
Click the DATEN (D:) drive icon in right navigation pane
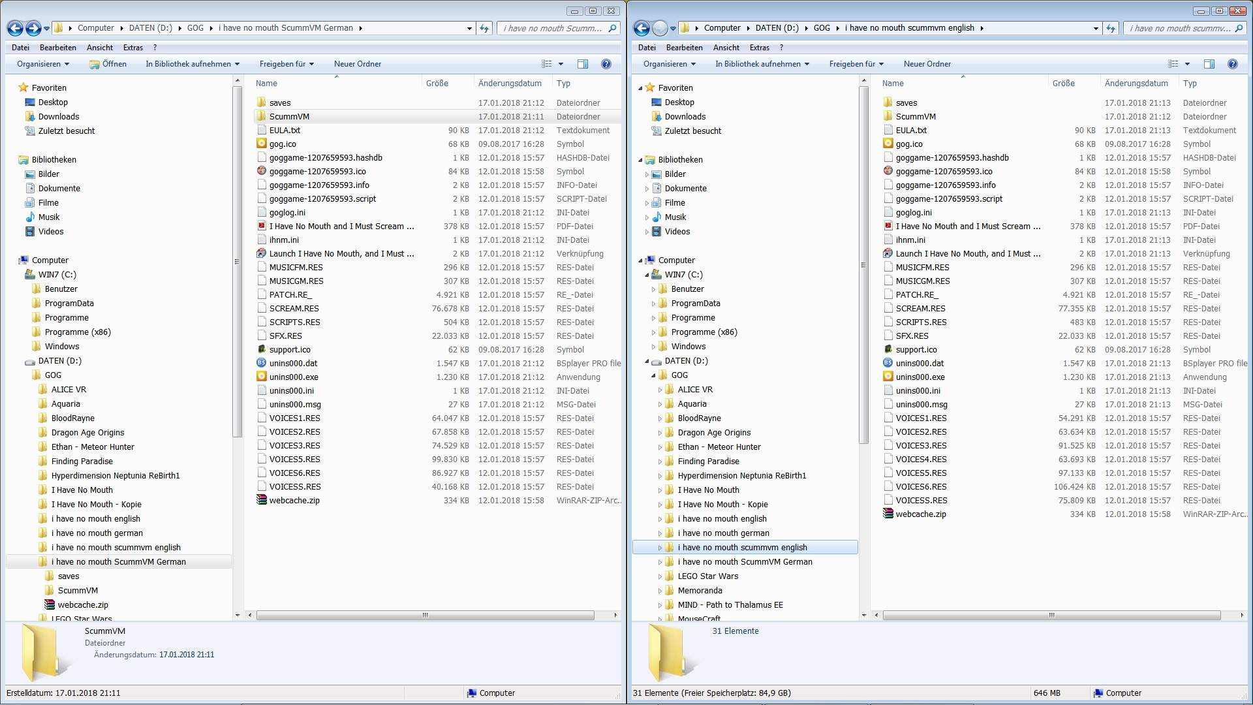(657, 360)
